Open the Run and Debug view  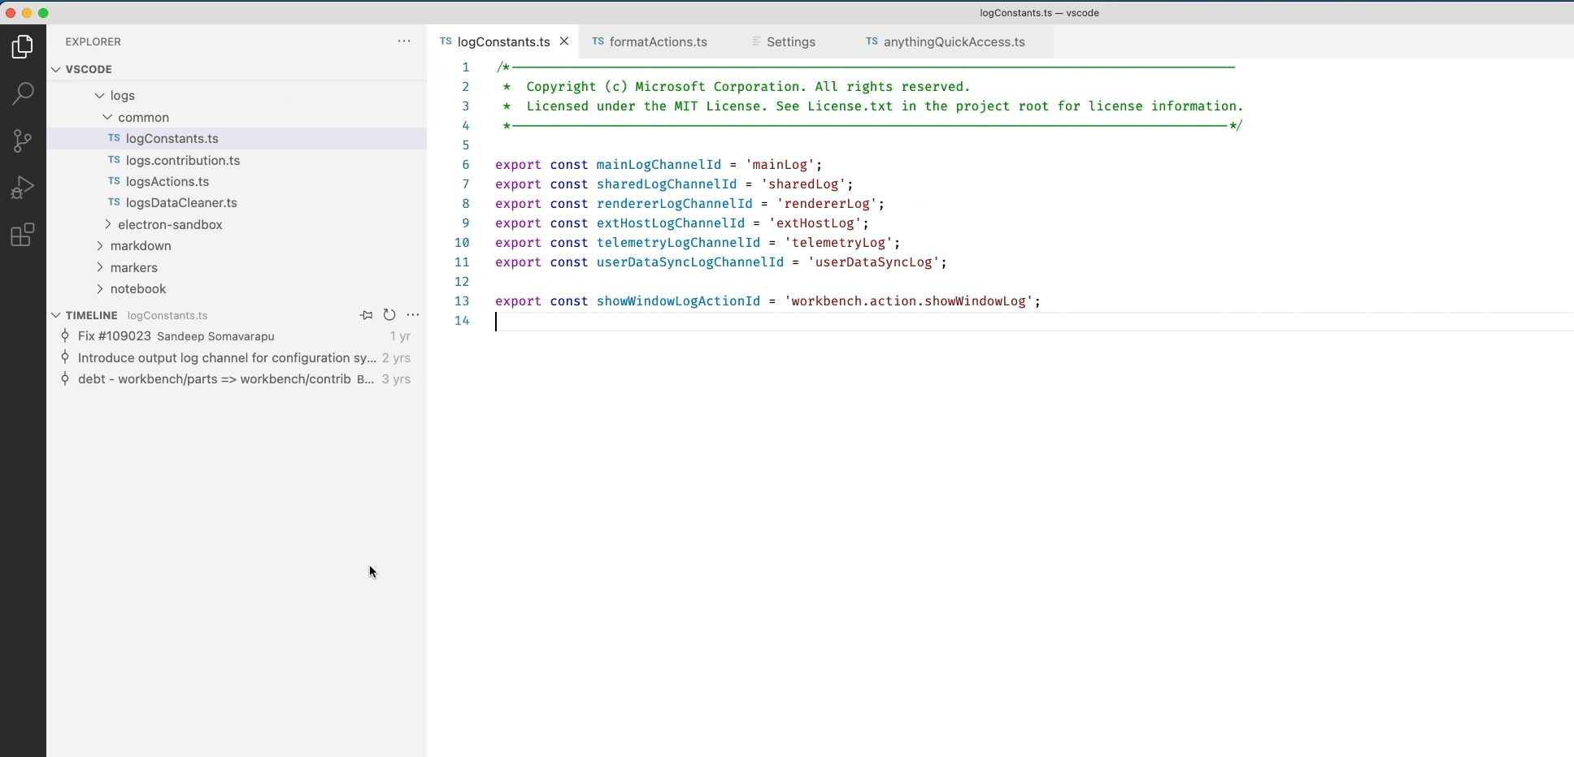point(23,187)
